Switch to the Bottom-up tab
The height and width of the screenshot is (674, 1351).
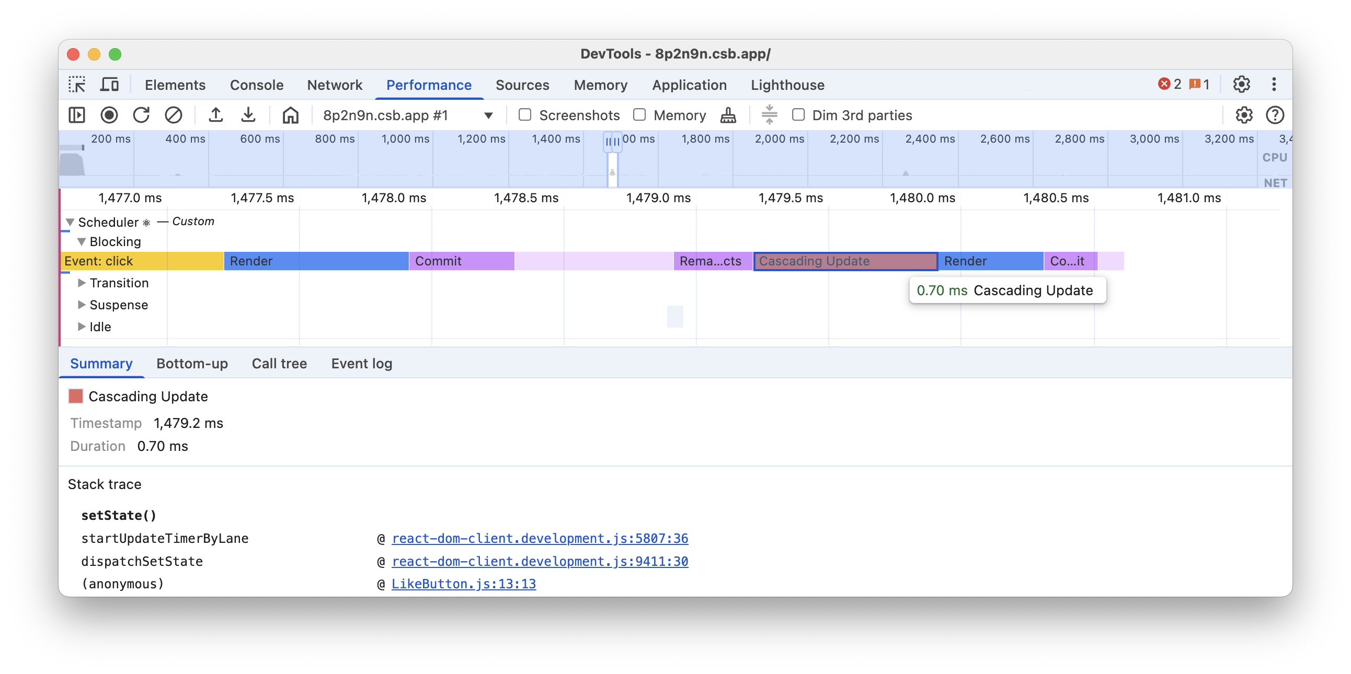pos(192,363)
